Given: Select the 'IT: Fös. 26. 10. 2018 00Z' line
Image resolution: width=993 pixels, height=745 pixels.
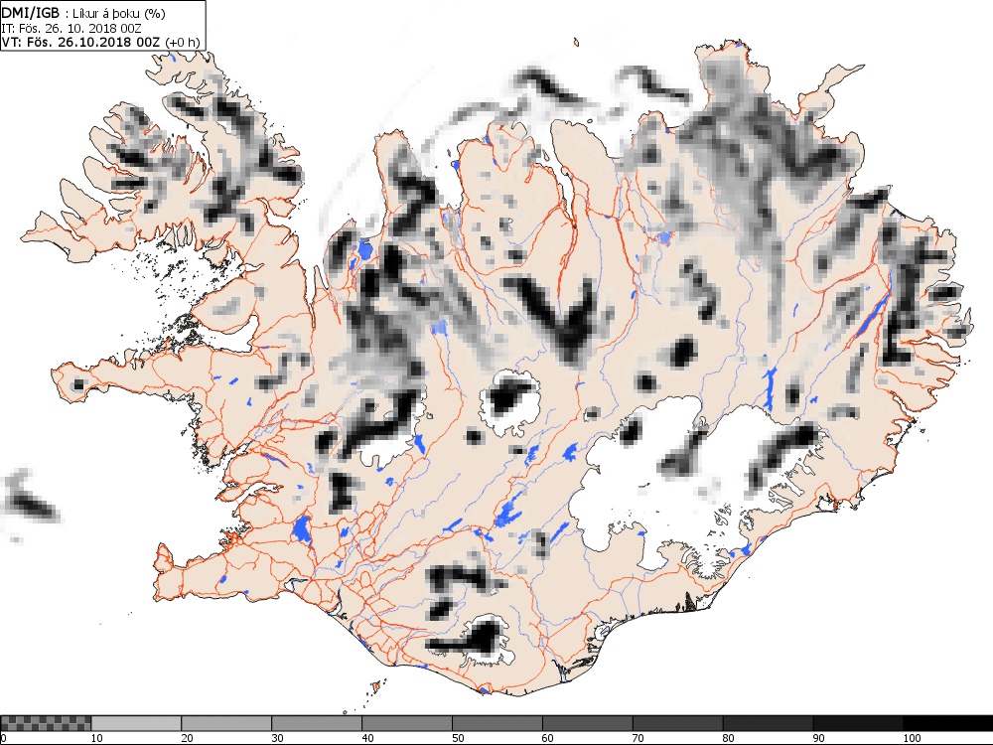Looking at the screenshot, I should [71, 29].
